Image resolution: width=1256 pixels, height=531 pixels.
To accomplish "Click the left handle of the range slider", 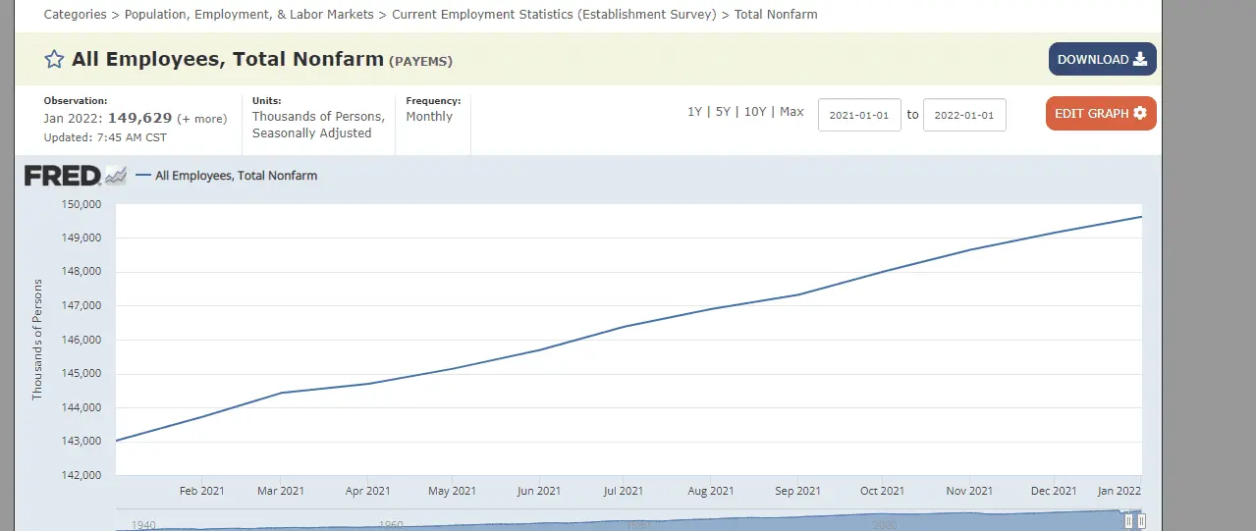I will tap(1129, 521).
